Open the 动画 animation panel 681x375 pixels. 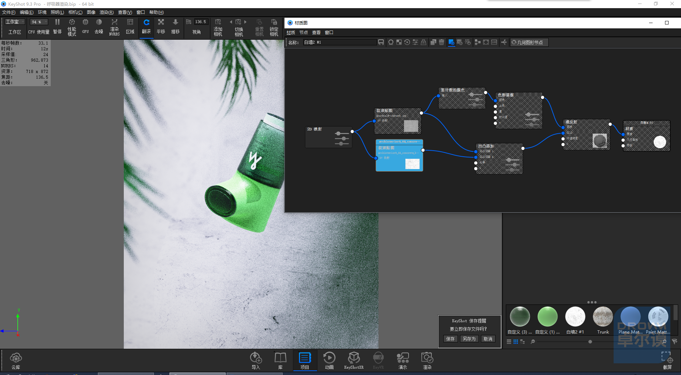[329, 361]
